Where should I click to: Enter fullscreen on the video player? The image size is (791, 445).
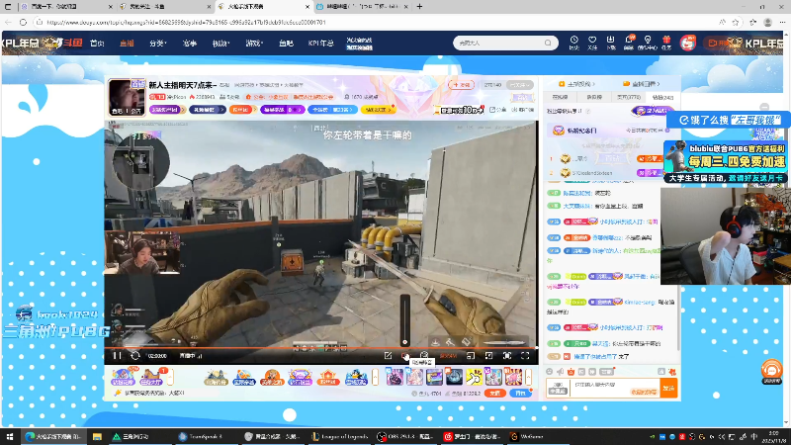[525, 356]
